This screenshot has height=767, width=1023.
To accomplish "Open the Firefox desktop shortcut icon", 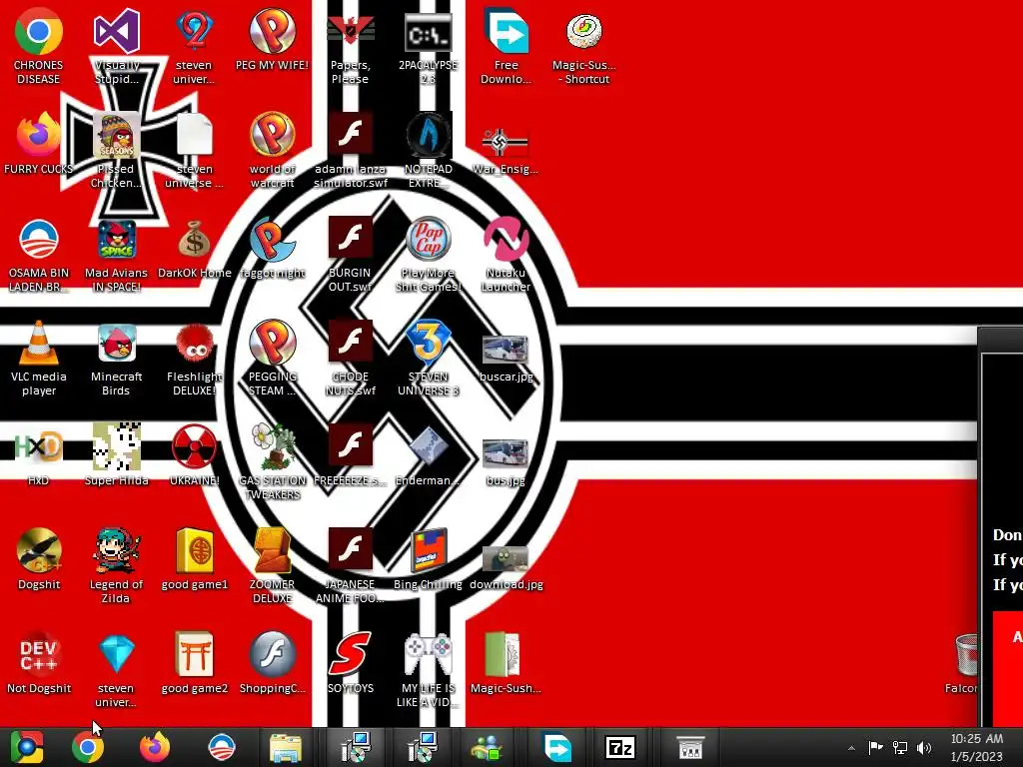I will click(x=39, y=144).
